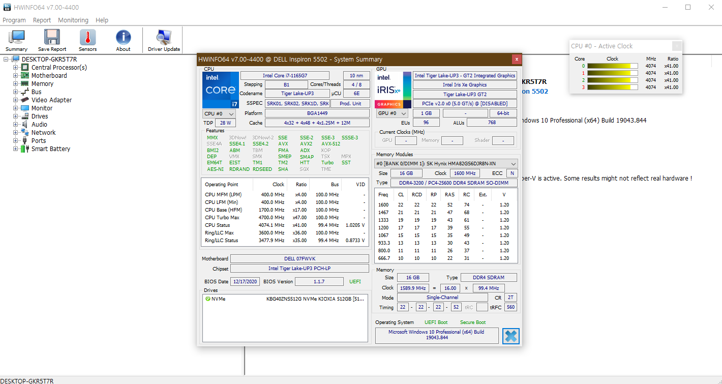Open the About info icon
The height and width of the screenshot is (384, 722).
[123, 37]
